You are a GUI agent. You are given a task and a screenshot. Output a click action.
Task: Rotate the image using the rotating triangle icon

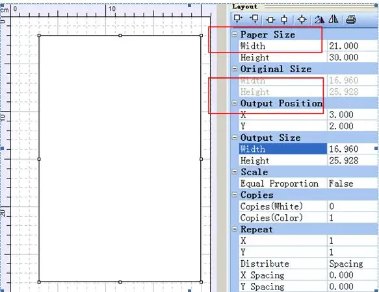point(319,19)
